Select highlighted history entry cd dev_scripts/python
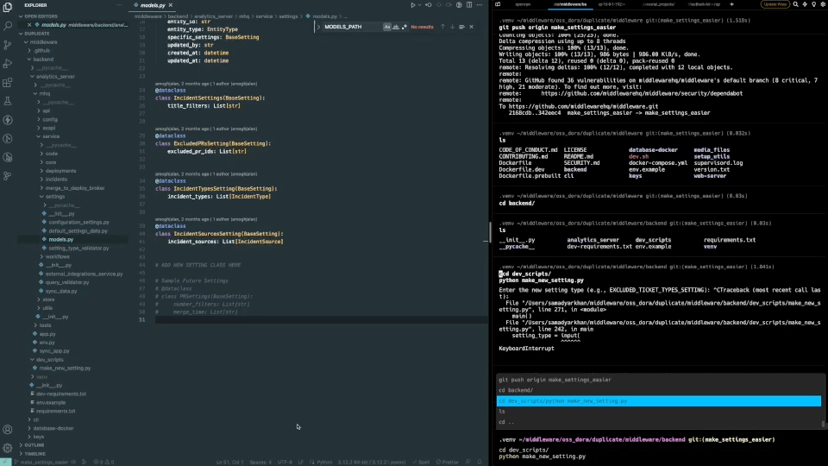The height and width of the screenshot is (466, 828). pos(659,401)
